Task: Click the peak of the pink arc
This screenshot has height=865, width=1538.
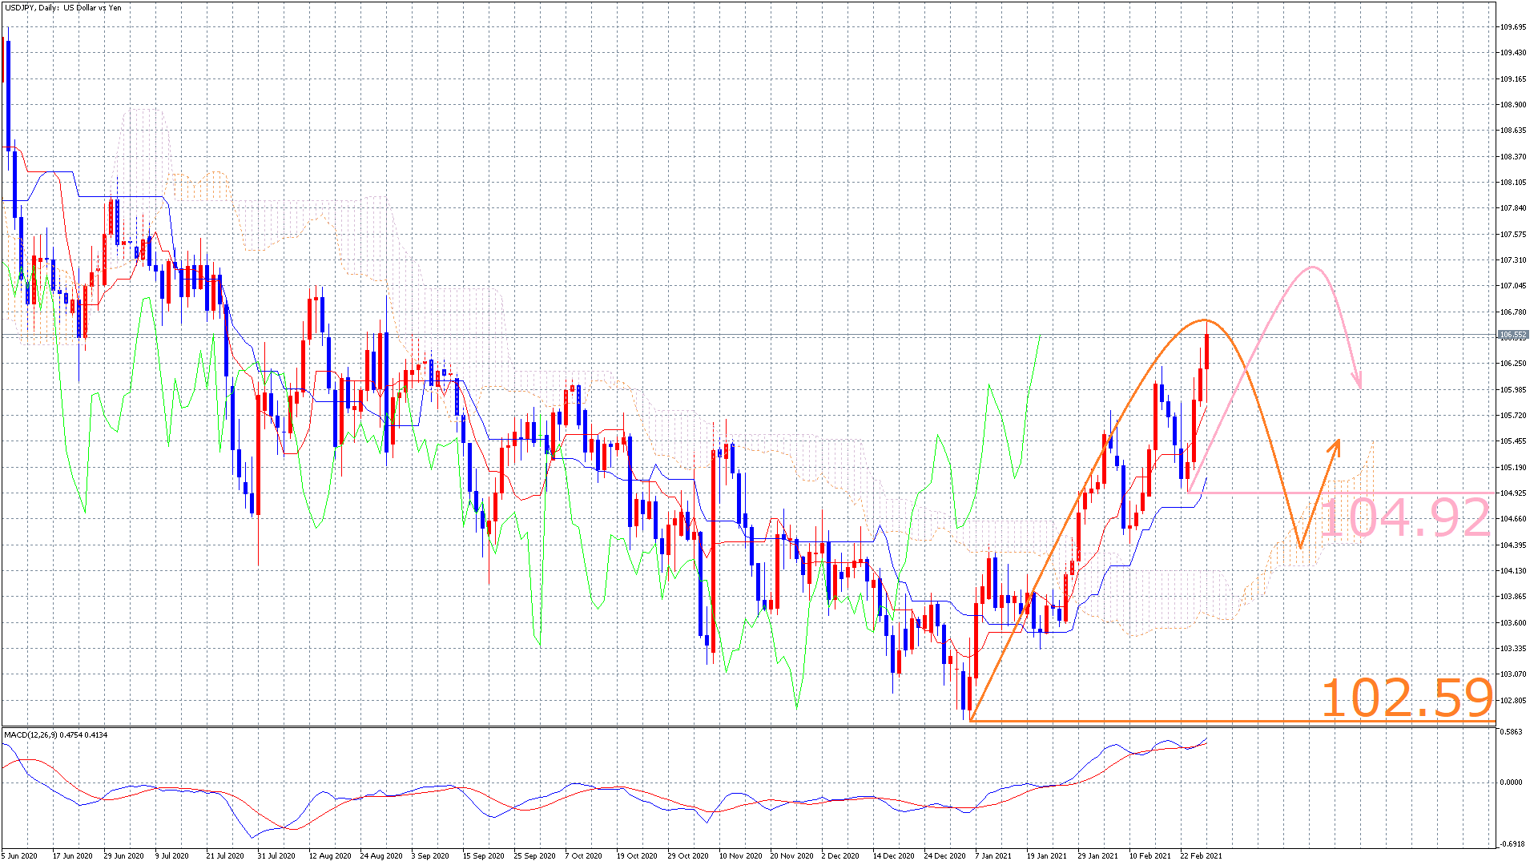Action: click(1312, 267)
